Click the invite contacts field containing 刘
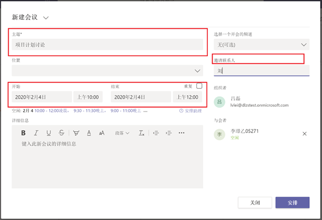322x220 pixels. click(261, 71)
